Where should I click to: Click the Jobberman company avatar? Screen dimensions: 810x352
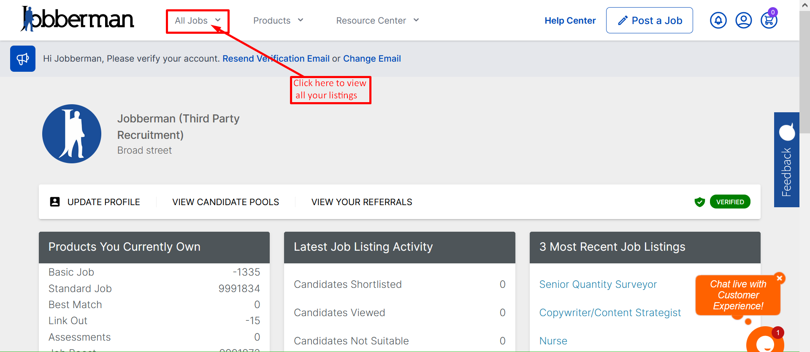coord(72,134)
